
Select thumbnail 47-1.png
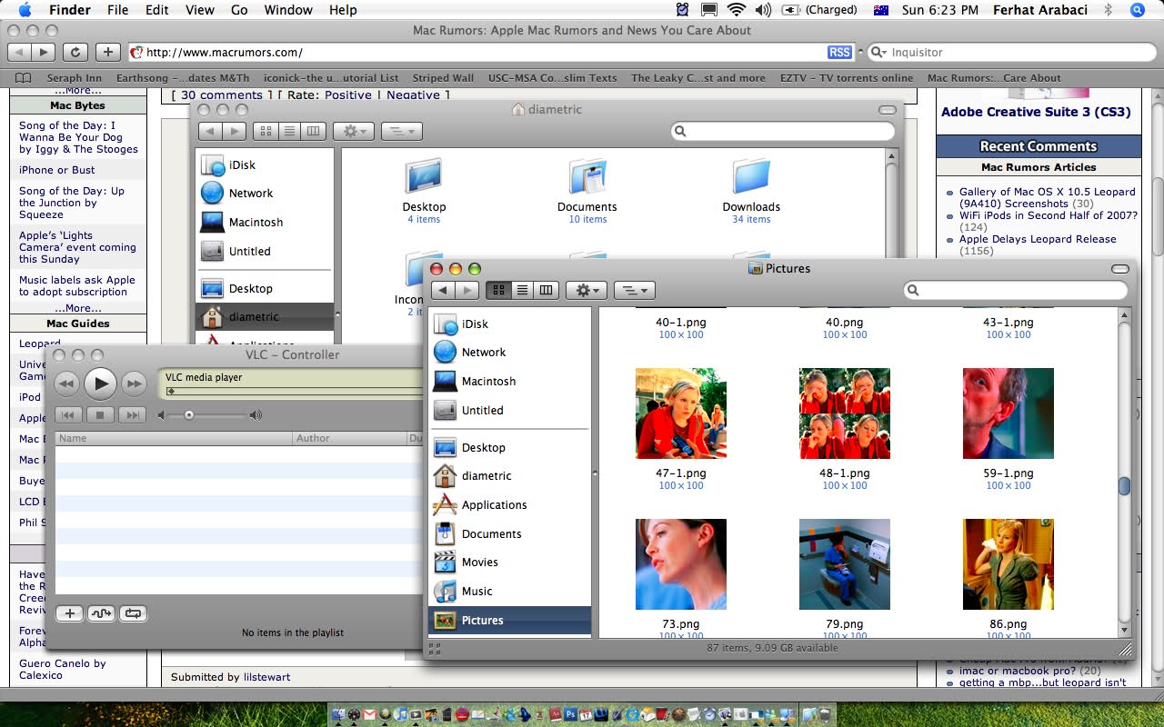pos(681,413)
